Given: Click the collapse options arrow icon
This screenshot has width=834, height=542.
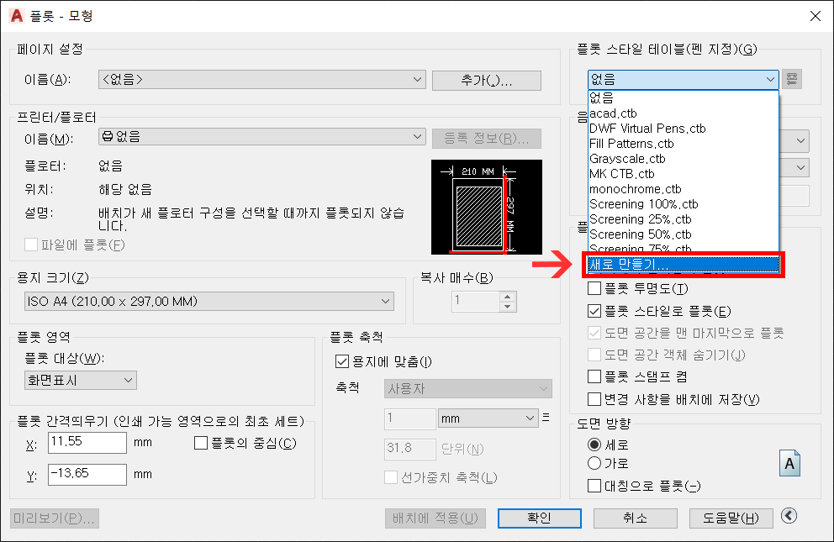Looking at the screenshot, I should tap(789, 515).
